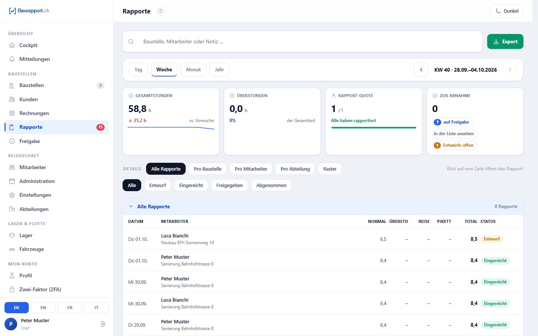Go to previous week with left chevron
The width and height of the screenshot is (538, 336).
click(421, 69)
